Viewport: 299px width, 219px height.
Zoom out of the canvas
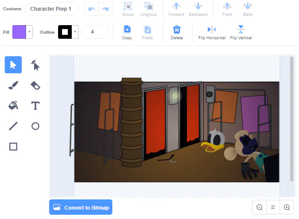point(259,207)
